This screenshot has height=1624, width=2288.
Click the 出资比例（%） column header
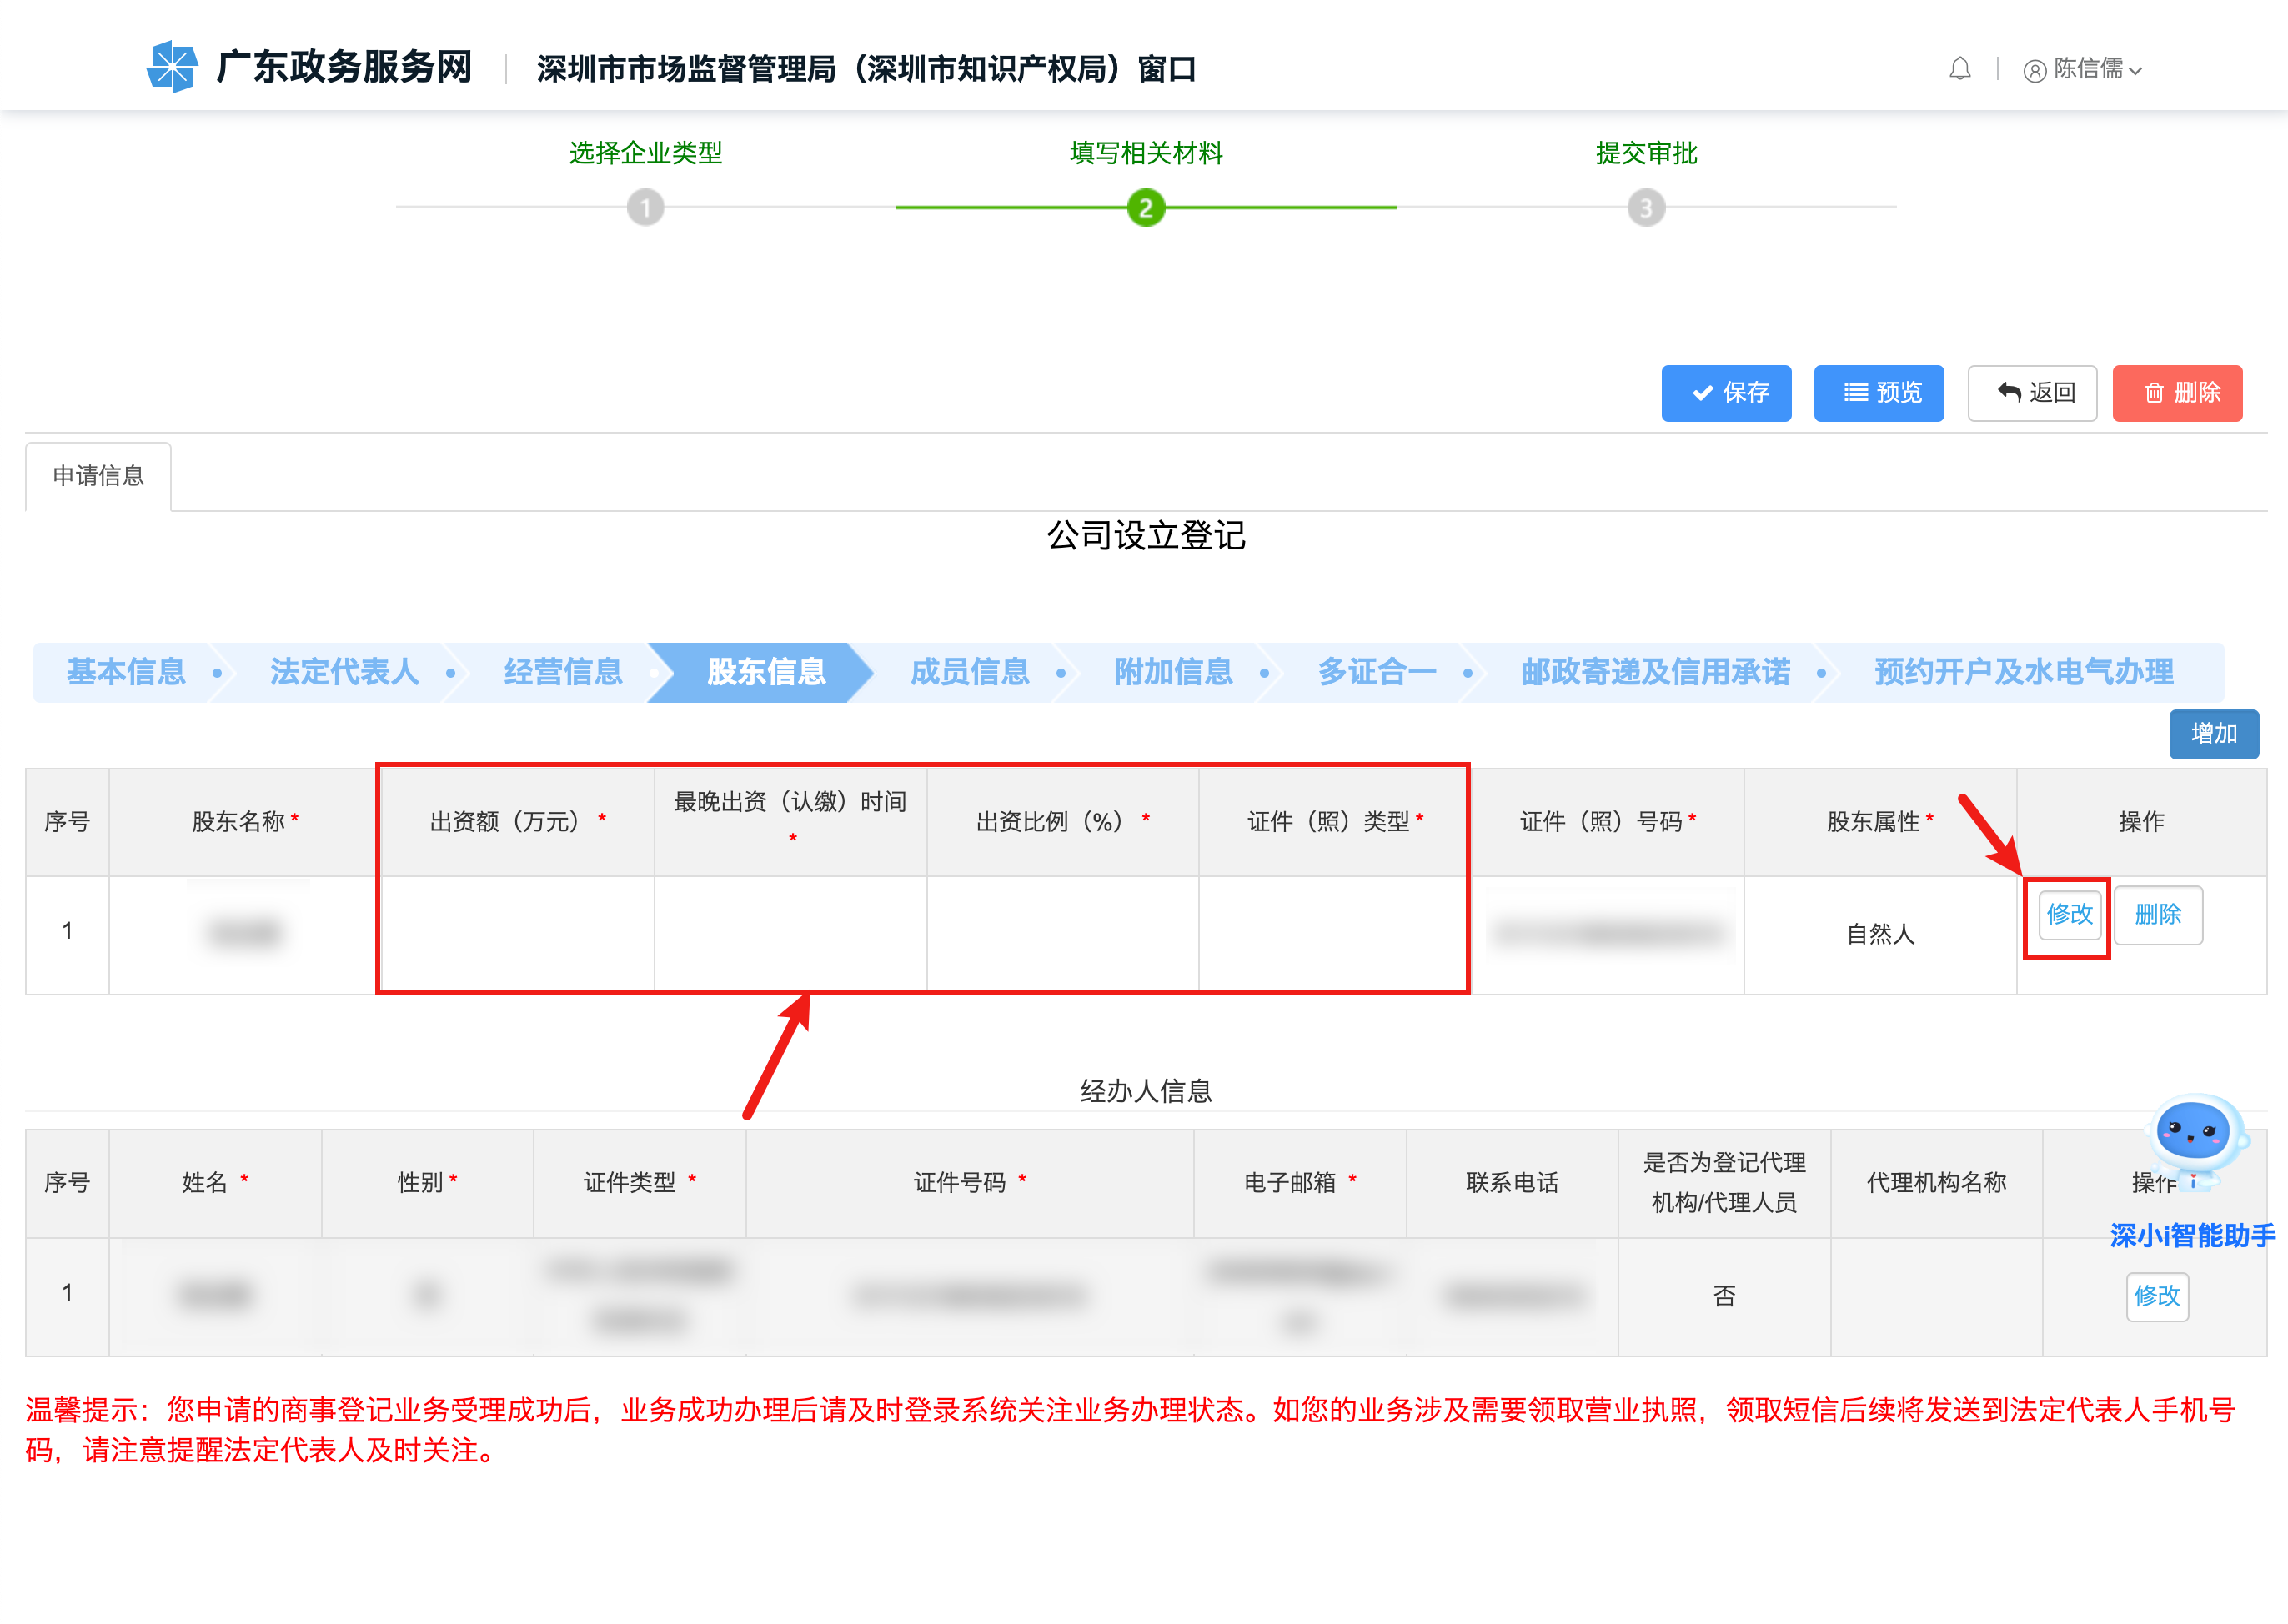pyautogui.click(x=1062, y=822)
